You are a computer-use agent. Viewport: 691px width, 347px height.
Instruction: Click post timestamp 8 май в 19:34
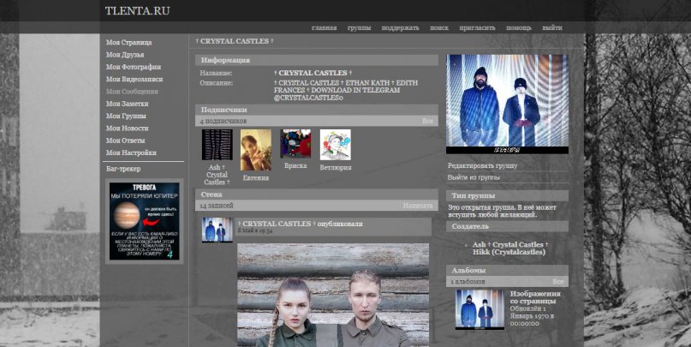(x=255, y=230)
